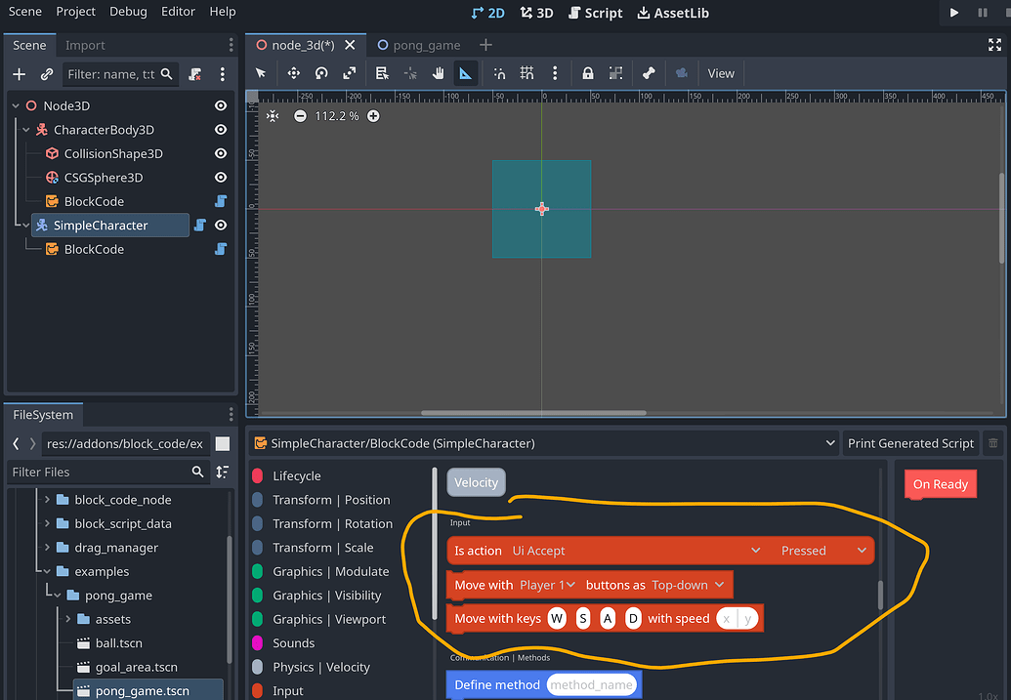This screenshot has width=1011, height=700.
Task: Toggle visibility of Node3D
Action: pos(221,105)
